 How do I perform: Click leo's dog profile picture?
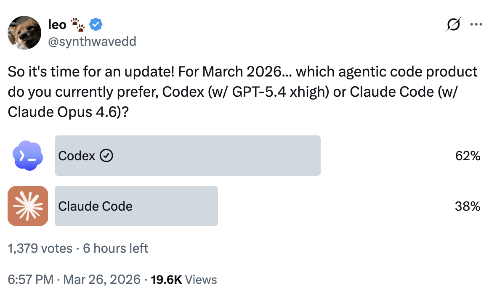[24, 32]
